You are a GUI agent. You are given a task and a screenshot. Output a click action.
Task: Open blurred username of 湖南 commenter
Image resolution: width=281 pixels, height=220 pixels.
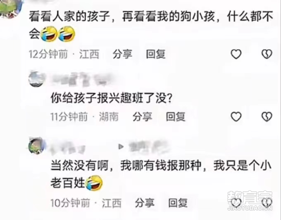tap(81, 79)
